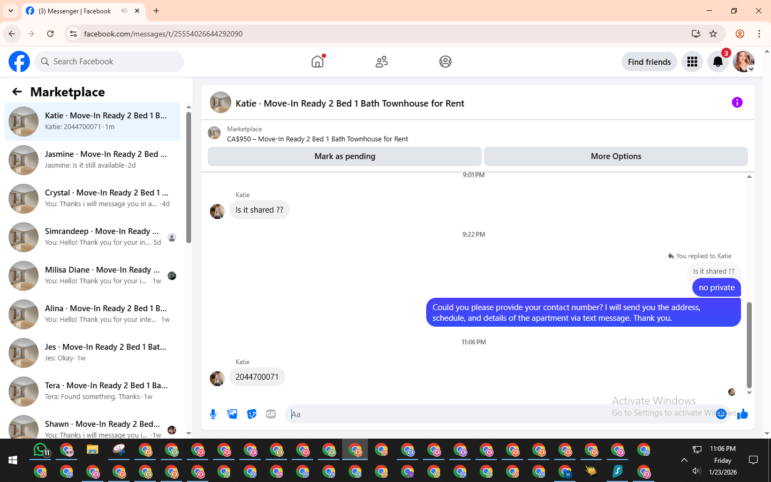771x482 pixels.
Task: Click the address bar URL
Action: tap(163, 34)
